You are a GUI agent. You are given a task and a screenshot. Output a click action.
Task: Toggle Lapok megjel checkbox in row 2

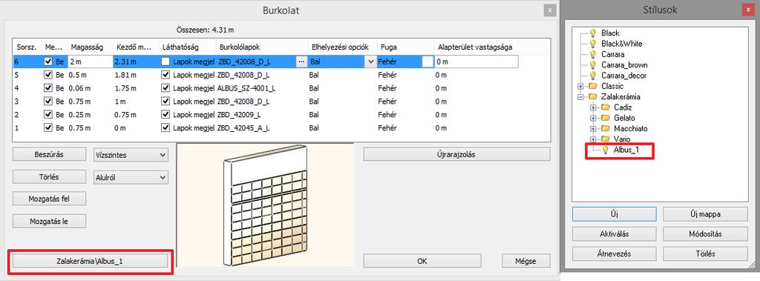click(166, 115)
